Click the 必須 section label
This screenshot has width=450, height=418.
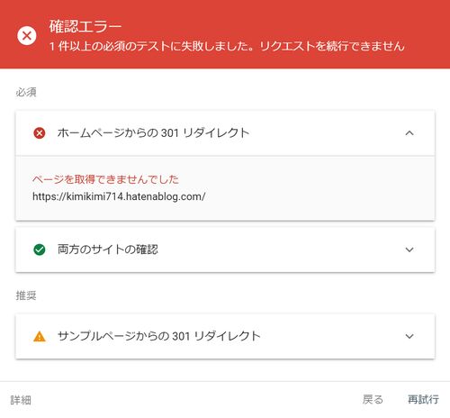[x=26, y=92]
